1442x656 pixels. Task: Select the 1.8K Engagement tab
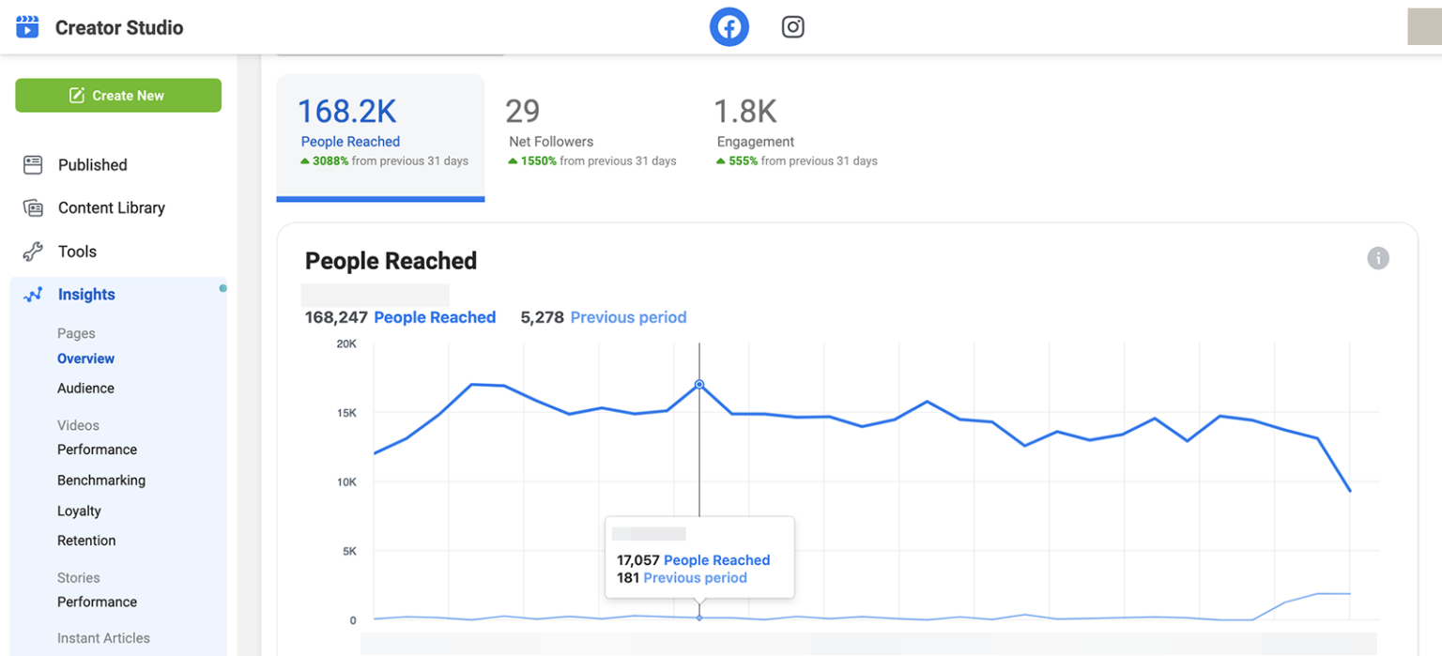(x=796, y=136)
